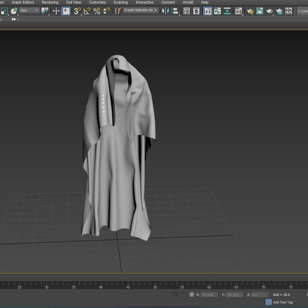Toggle Percent Snap on the toolbar
This screenshot has width=308, height=308.
[x=97, y=11]
